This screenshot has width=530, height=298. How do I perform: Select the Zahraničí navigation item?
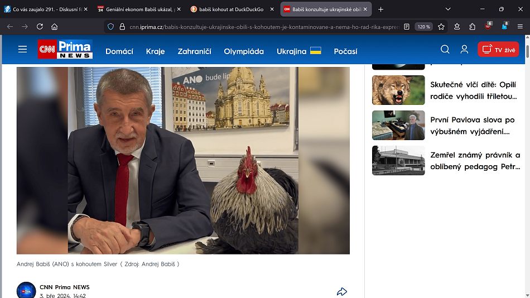click(194, 51)
